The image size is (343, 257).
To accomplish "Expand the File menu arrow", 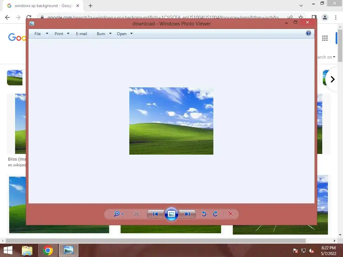I will tap(47, 34).
